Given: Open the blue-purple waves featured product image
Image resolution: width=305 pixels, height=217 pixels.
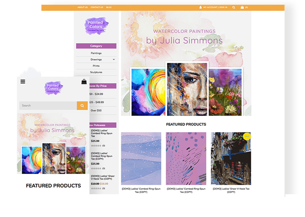Looking at the screenshot, I should (x=141, y=158).
